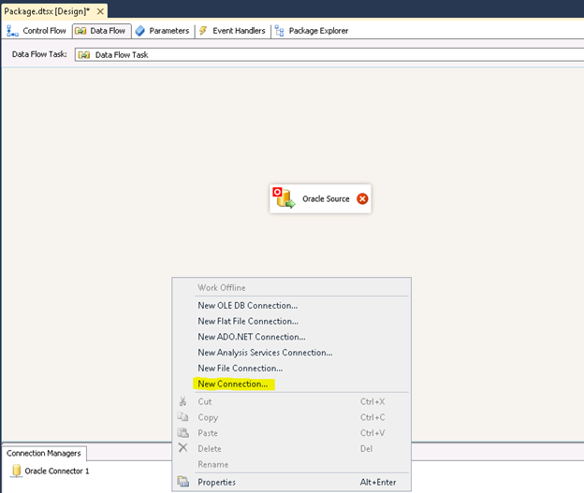584x493 pixels.
Task: Choose New Flat File Connection...
Action: (x=292, y=321)
